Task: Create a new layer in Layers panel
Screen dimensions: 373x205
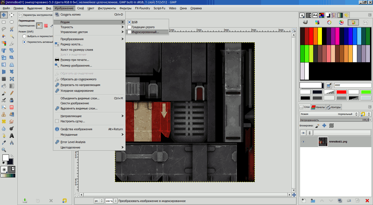Action: (x=304, y=201)
